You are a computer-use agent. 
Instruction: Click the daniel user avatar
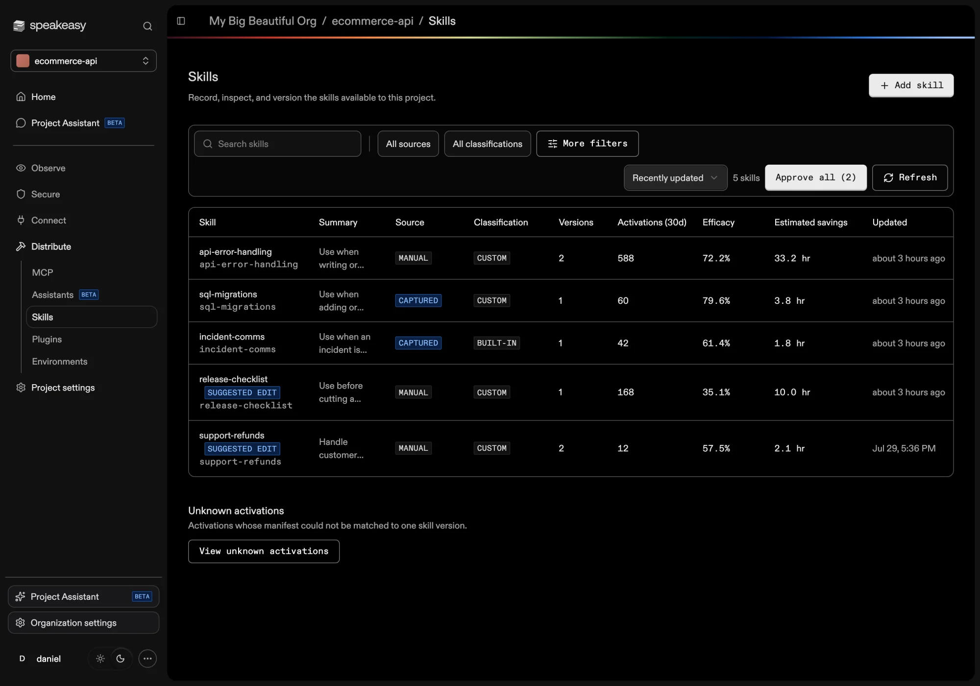point(22,659)
